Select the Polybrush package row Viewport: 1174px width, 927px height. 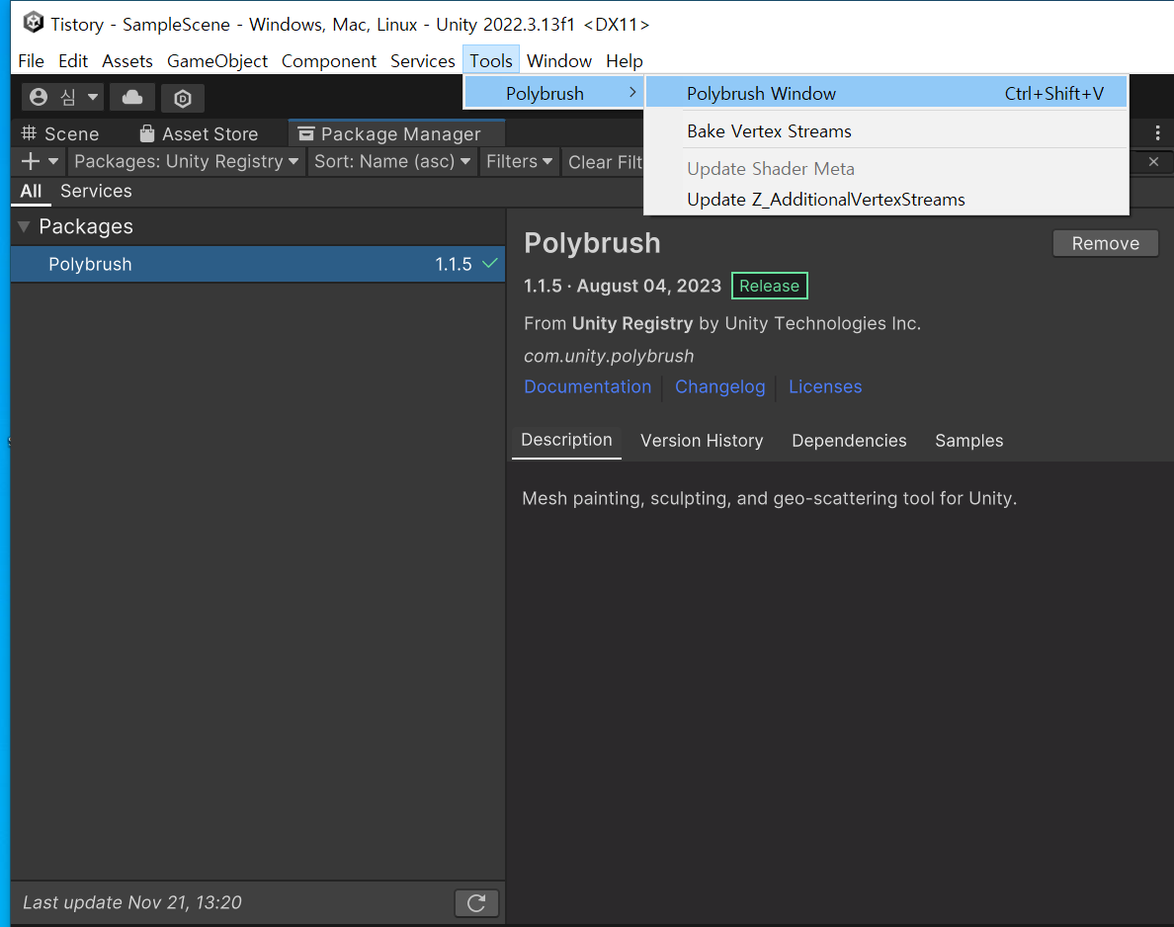(x=258, y=264)
